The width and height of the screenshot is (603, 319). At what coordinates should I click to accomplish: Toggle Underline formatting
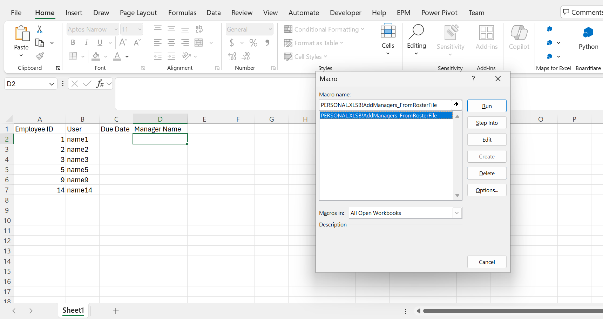pos(100,42)
